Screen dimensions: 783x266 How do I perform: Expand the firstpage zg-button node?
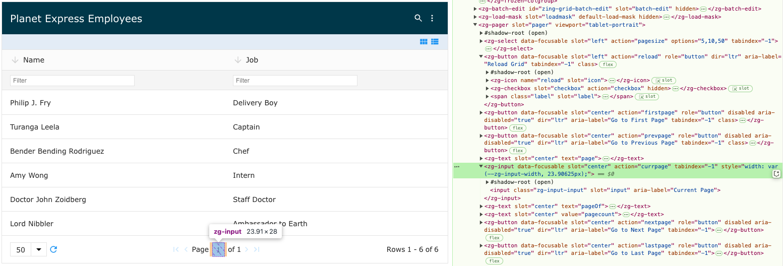coord(481,113)
